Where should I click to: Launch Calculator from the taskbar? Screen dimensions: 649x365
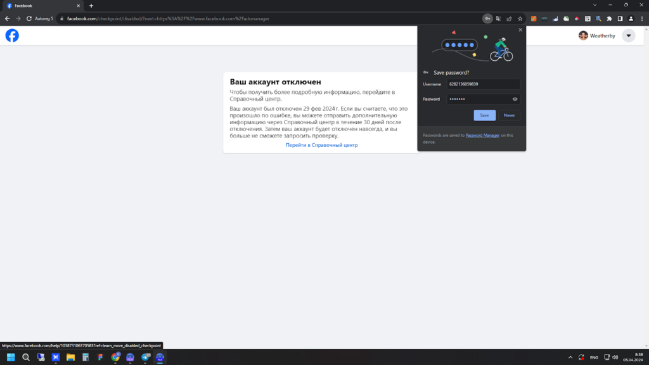86,357
